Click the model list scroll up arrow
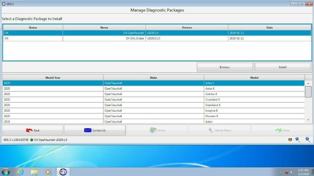 click(x=308, y=83)
